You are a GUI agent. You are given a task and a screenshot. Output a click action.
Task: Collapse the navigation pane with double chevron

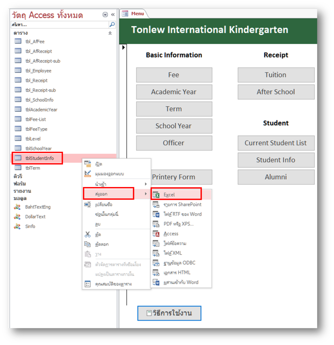(113, 15)
